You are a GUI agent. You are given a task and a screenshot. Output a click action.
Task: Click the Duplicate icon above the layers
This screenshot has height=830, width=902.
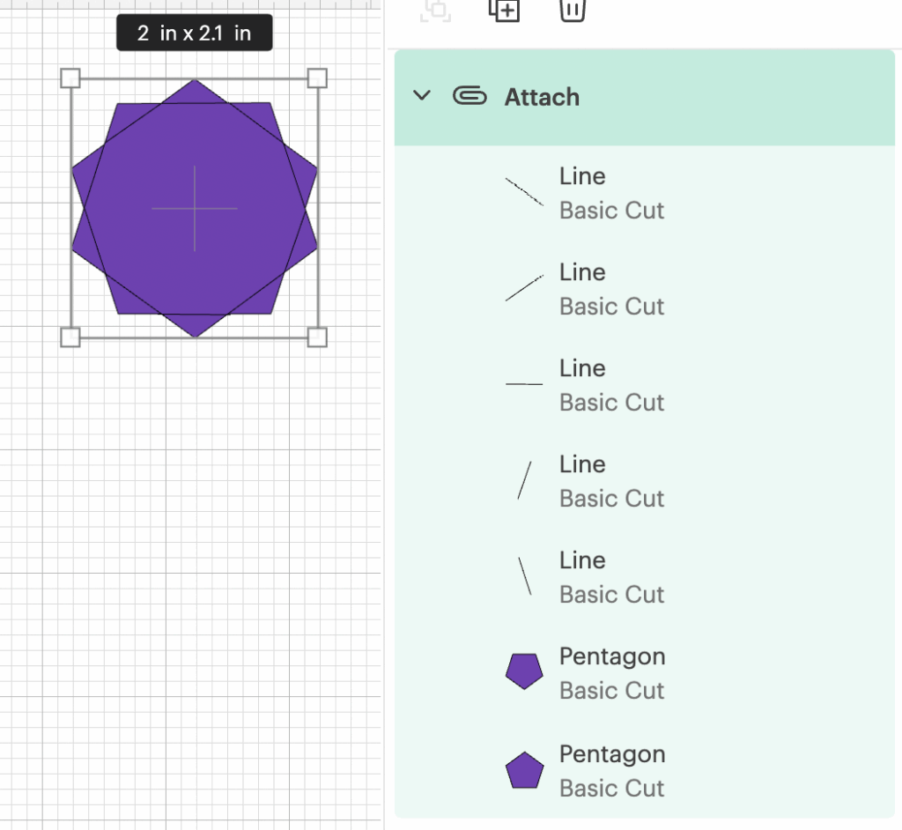[x=504, y=10]
